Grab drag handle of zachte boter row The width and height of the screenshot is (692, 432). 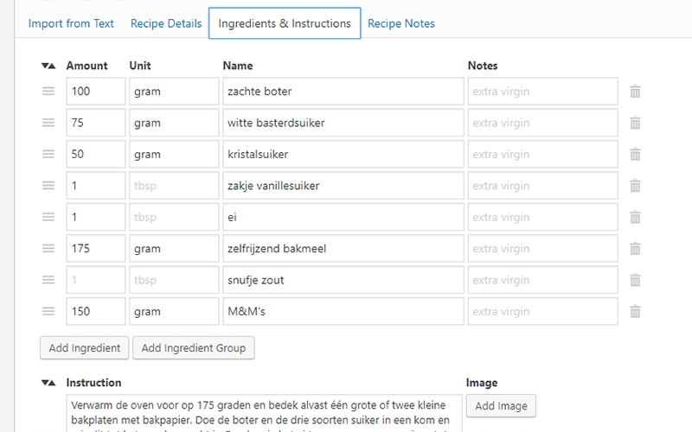point(48,92)
